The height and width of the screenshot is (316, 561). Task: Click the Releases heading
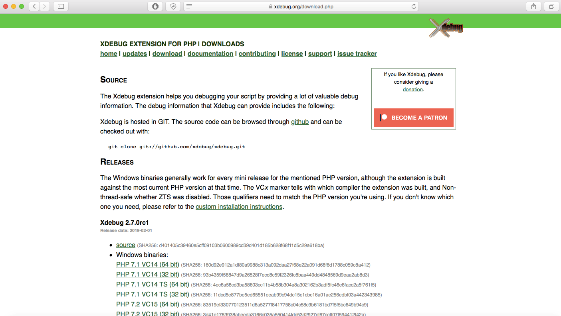[117, 162]
